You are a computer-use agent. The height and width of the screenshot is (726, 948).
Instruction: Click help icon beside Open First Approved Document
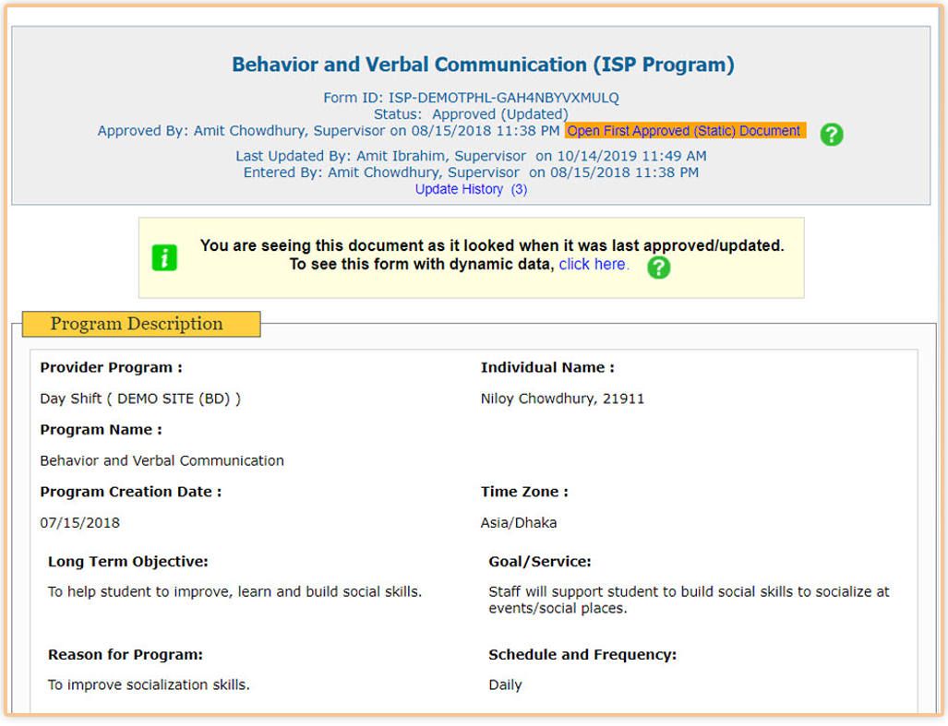point(832,134)
